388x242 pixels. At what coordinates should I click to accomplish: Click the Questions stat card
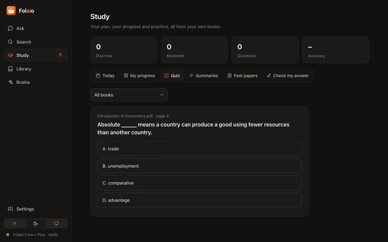tap(265, 50)
